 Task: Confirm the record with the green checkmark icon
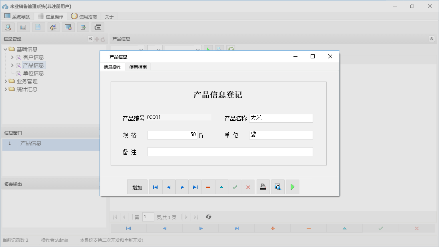click(235, 187)
